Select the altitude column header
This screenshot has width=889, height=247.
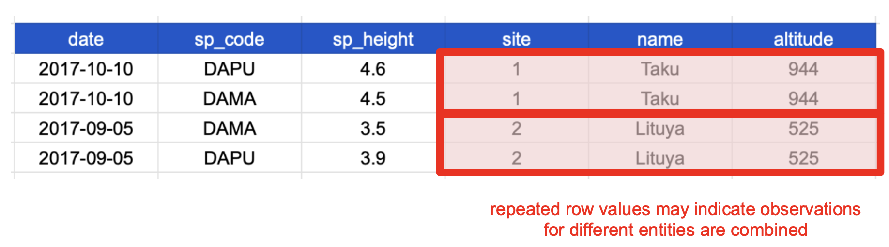[x=803, y=39]
